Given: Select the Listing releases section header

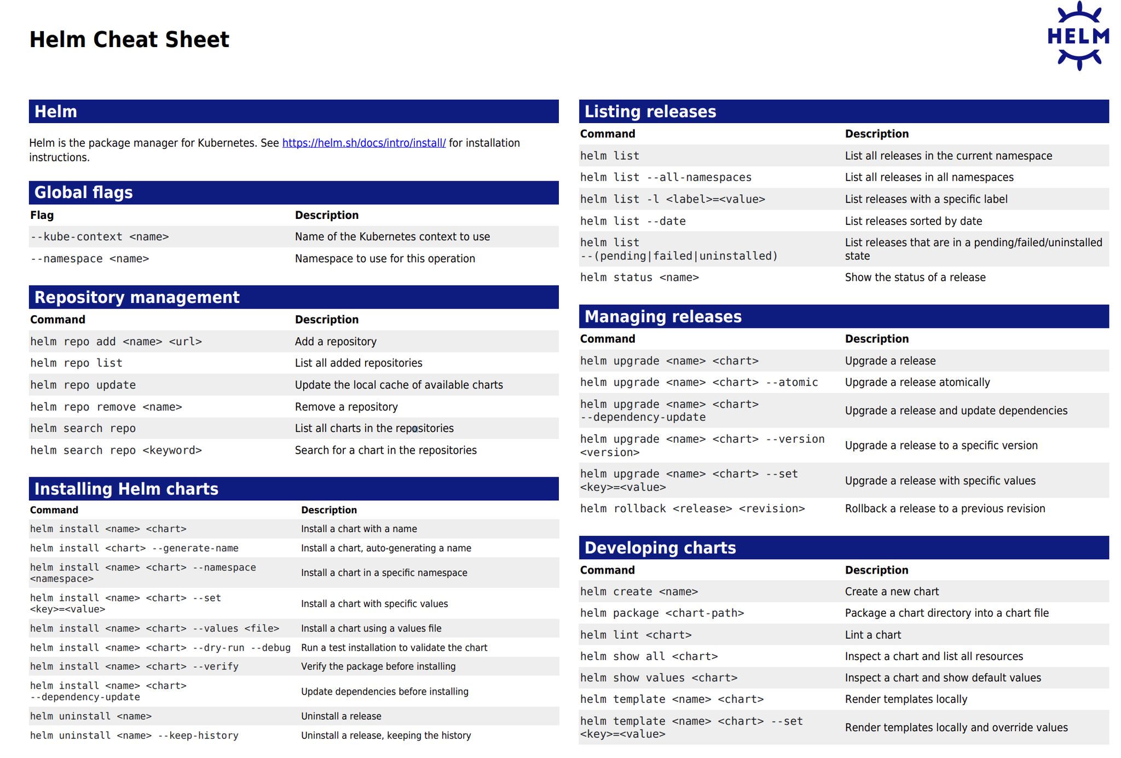Looking at the screenshot, I should coord(844,112).
